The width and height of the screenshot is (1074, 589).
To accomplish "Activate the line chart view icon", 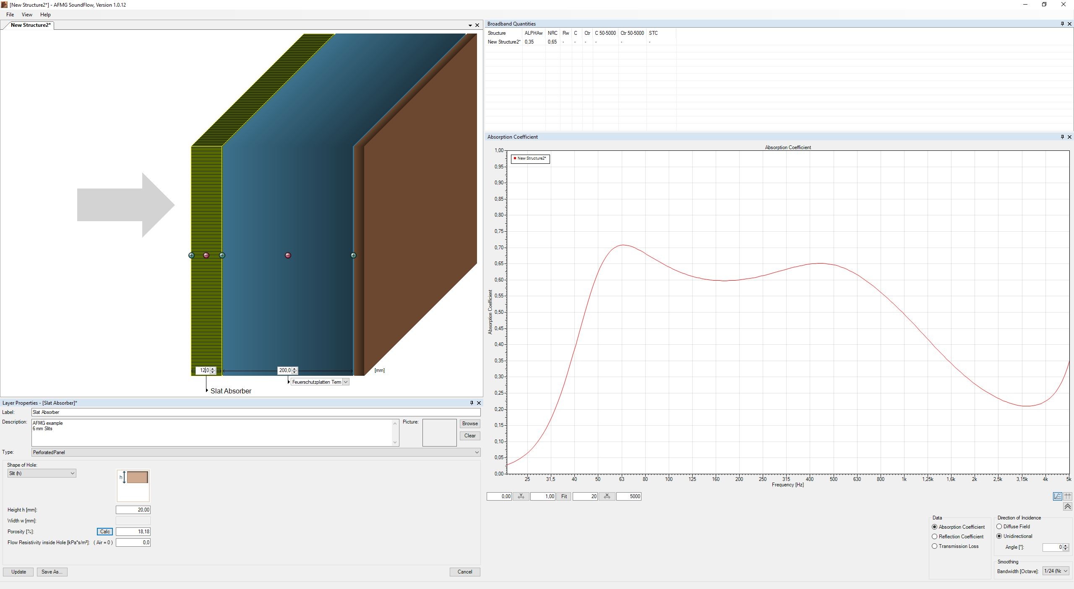I will tap(1057, 496).
